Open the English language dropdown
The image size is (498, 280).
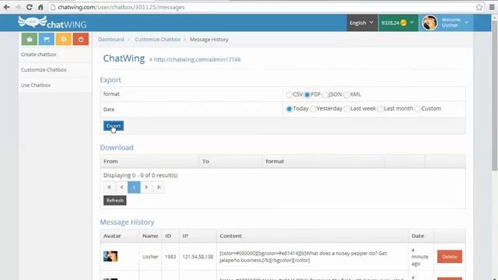click(362, 23)
